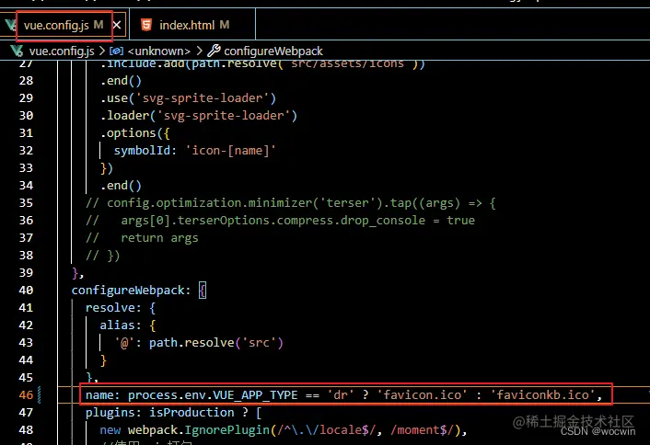Click the .loader('svg-sprite-loader') text
650x445 pixels.
199,116
